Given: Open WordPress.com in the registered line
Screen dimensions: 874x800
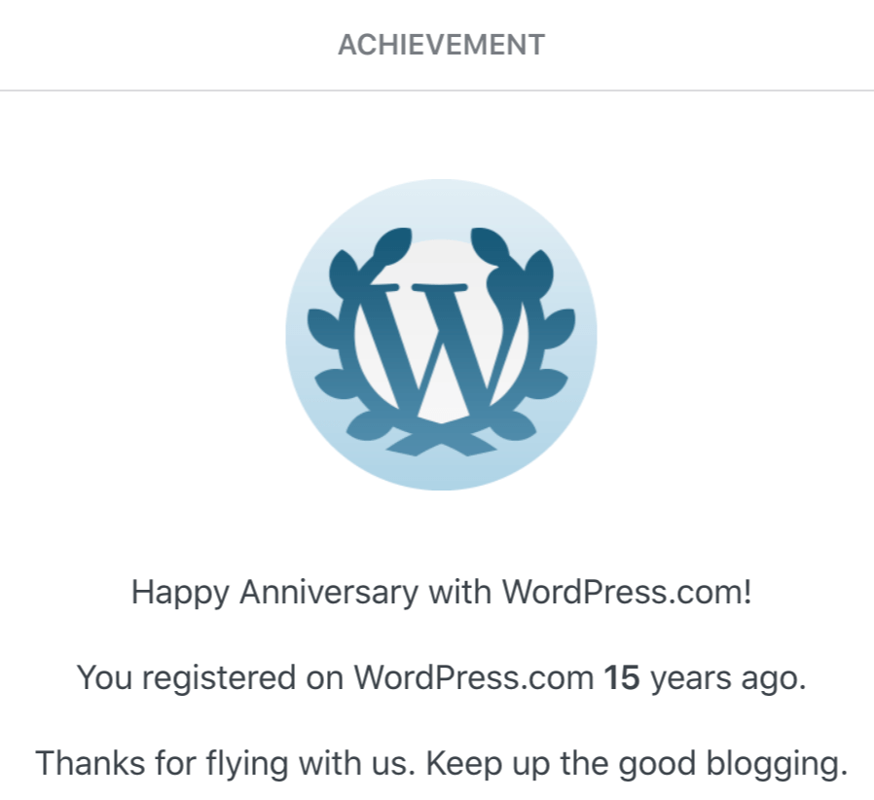Looking at the screenshot, I should pyautogui.click(x=474, y=677).
